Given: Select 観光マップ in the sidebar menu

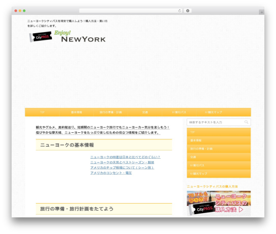Looking at the screenshot, I should [x=219, y=174].
